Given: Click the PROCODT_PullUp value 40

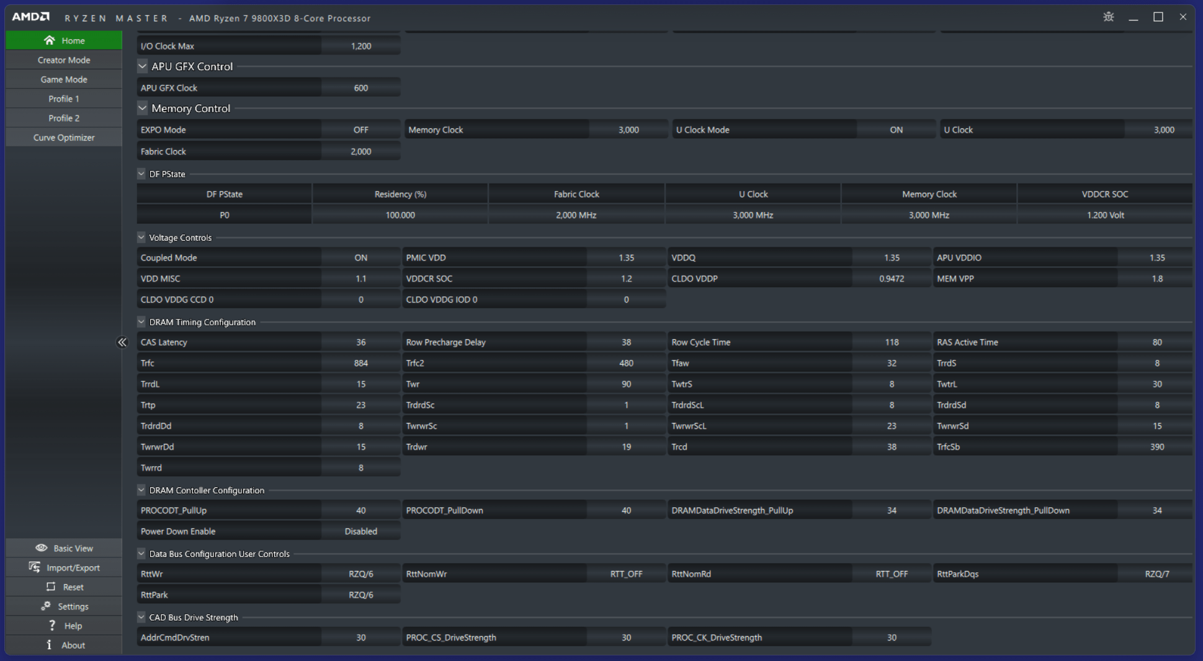Looking at the screenshot, I should point(360,510).
